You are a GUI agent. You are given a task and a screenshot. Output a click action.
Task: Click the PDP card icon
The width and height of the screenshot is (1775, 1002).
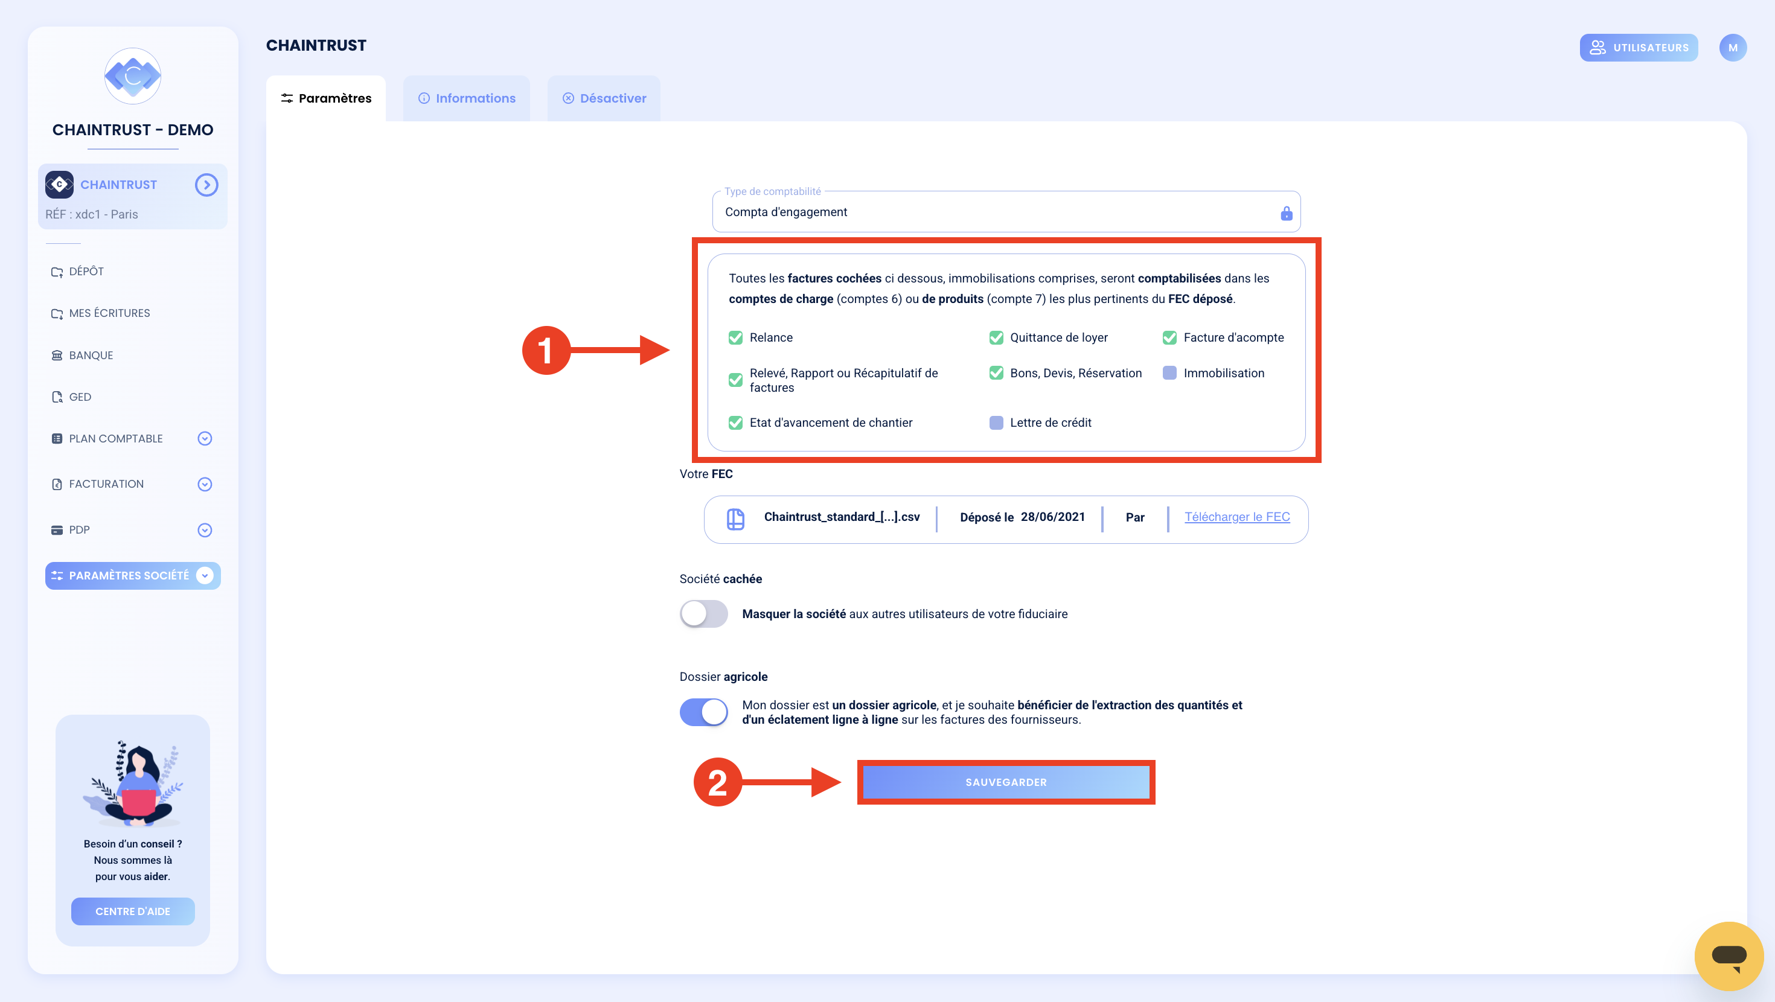pyautogui.click(x=57, y=530)
